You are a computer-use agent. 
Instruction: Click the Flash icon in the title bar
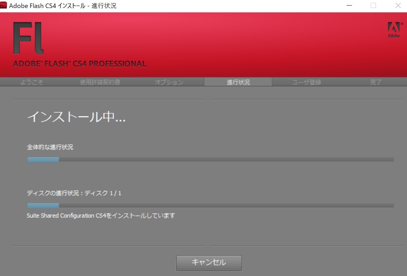(3, 5)
